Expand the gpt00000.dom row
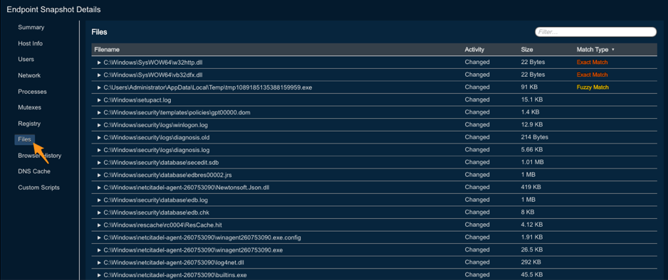Image resolution: width=668 pixels, height=280 pixels. tap(99, 112)
